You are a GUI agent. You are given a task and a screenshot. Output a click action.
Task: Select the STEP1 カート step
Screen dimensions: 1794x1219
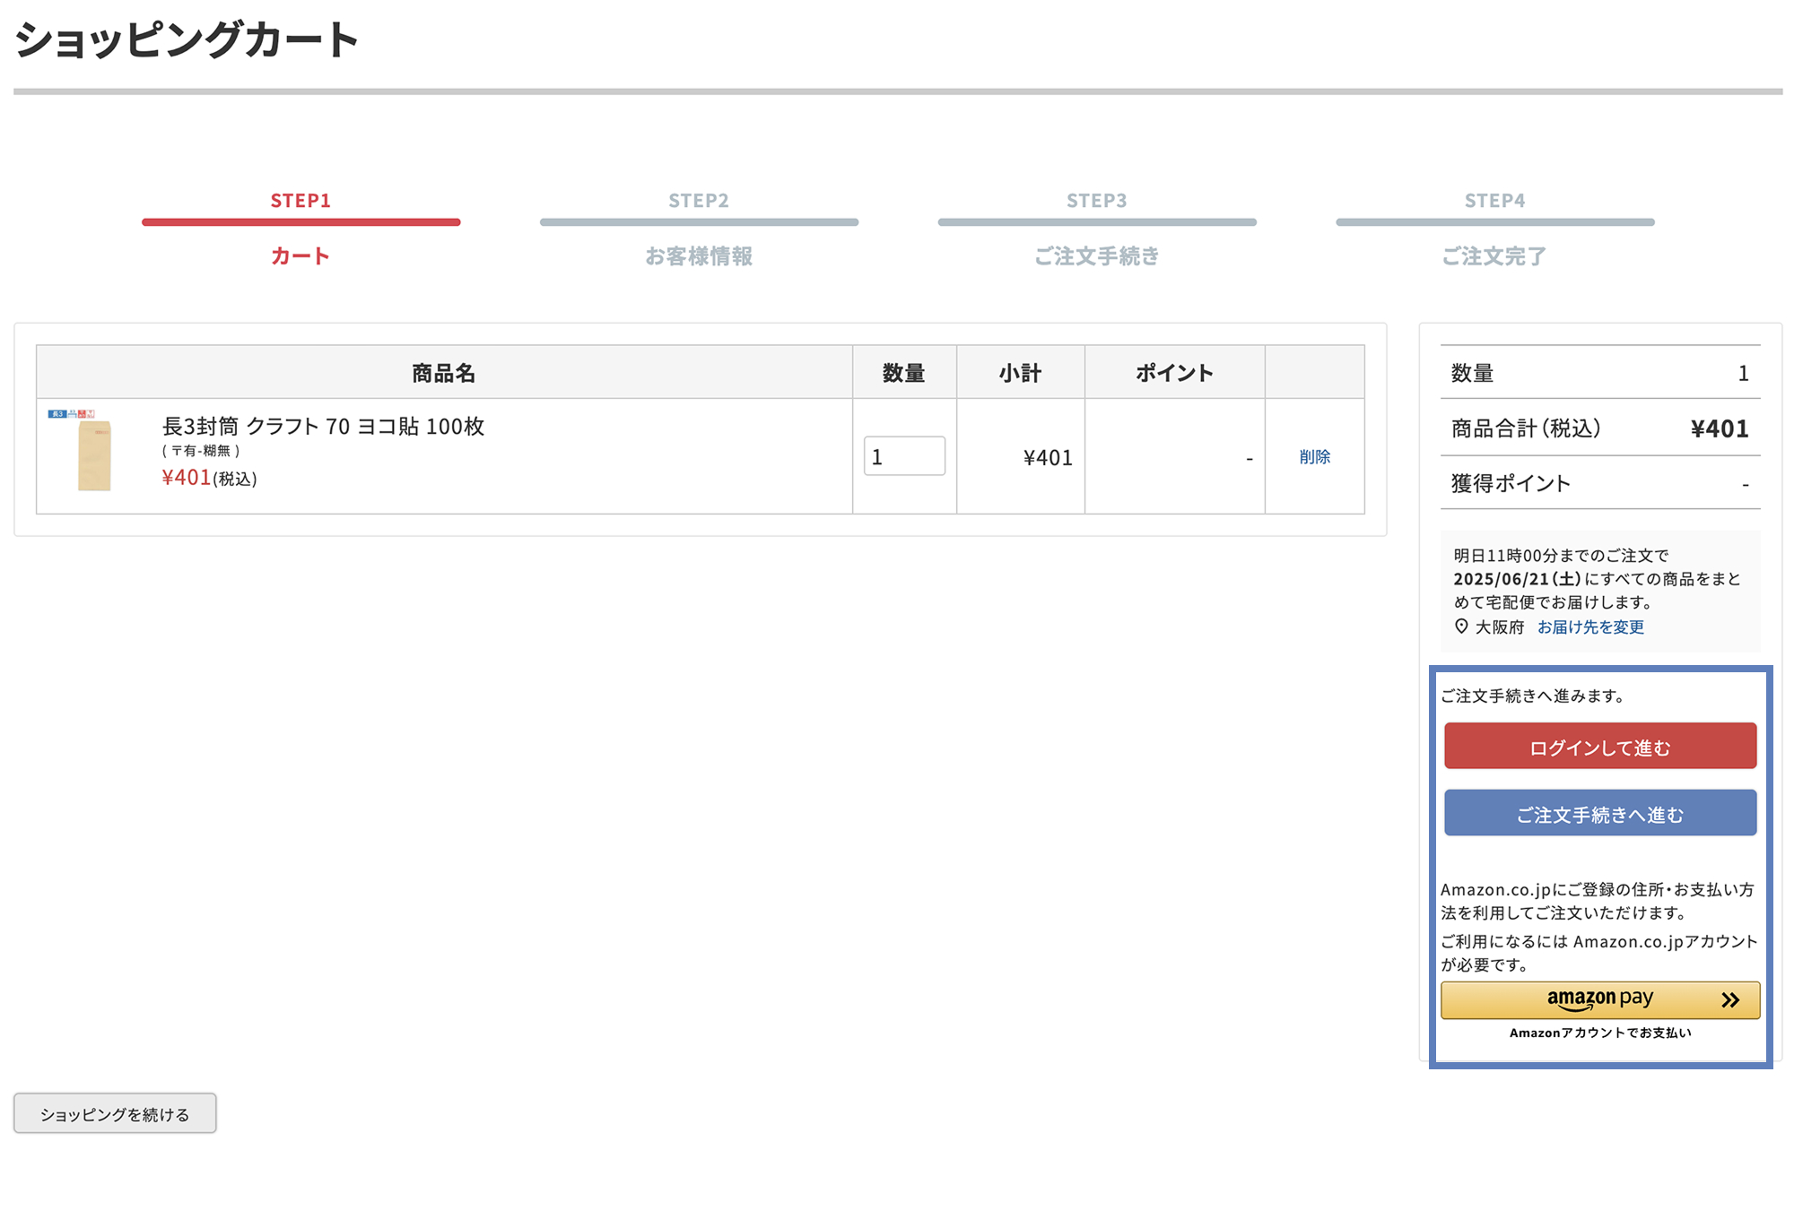300,255
